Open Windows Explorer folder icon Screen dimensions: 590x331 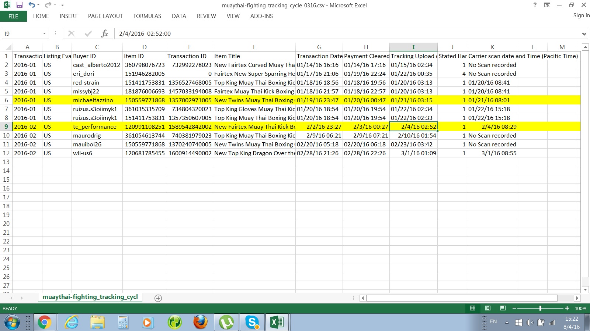(x=97, y=323)
